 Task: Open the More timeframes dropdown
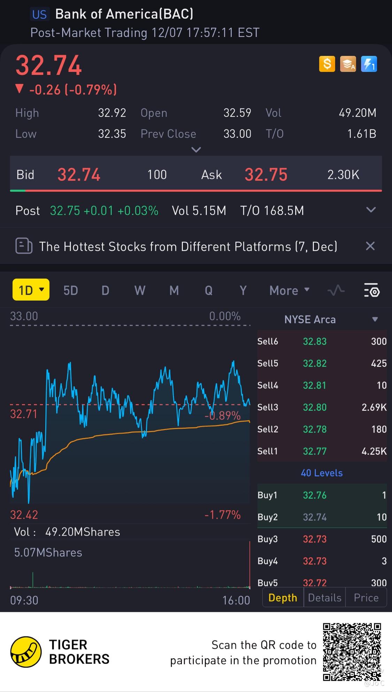tap(290, 290)
